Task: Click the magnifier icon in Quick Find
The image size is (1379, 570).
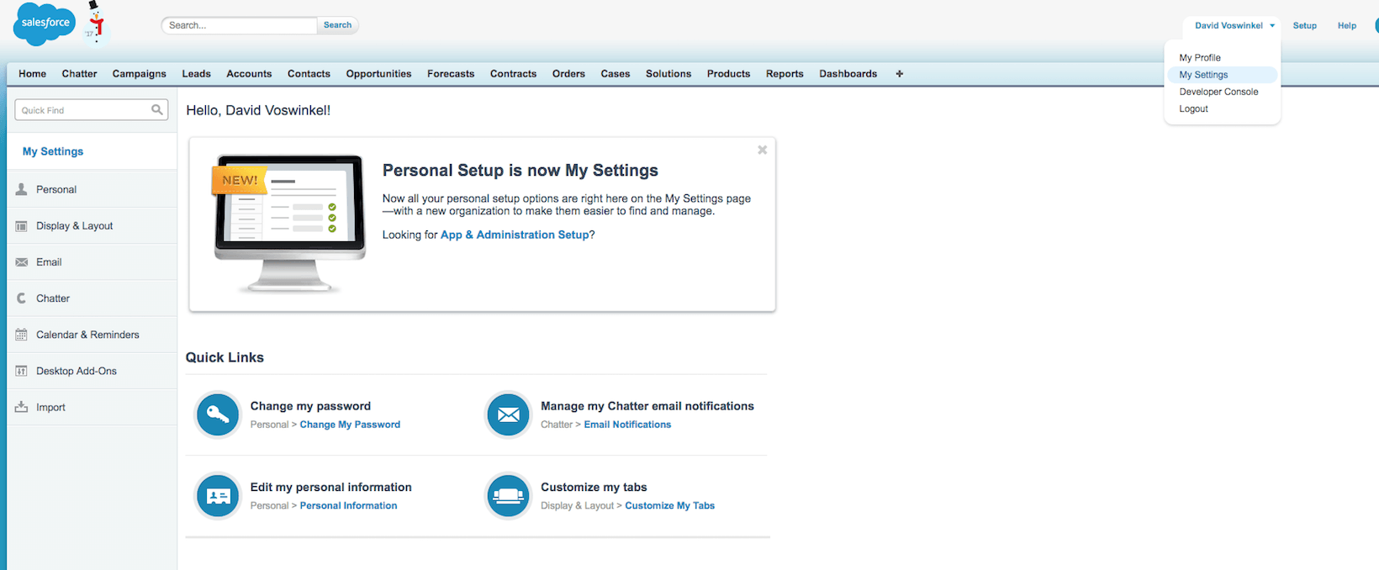Action: coord(157,110)
